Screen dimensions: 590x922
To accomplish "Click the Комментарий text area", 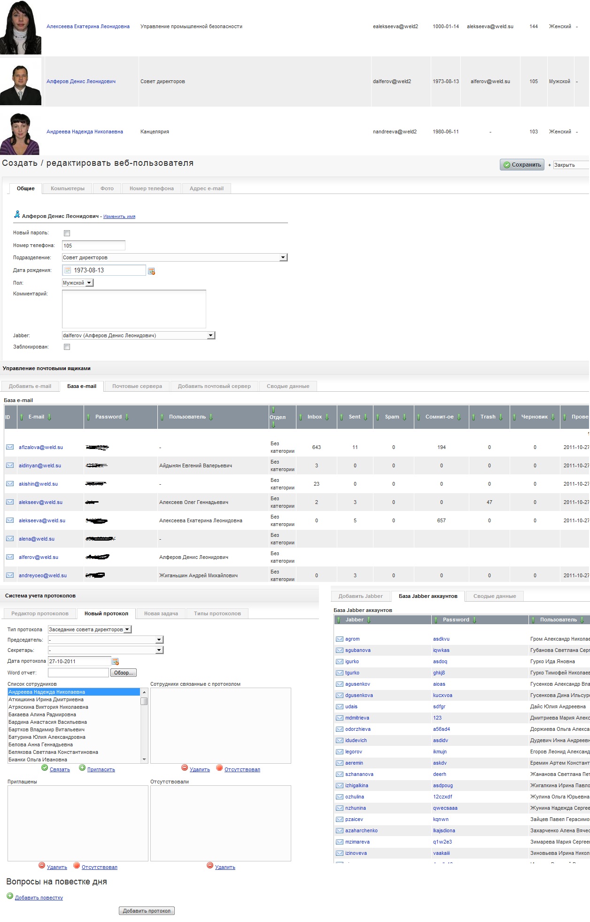I will [x=134, y=309].
